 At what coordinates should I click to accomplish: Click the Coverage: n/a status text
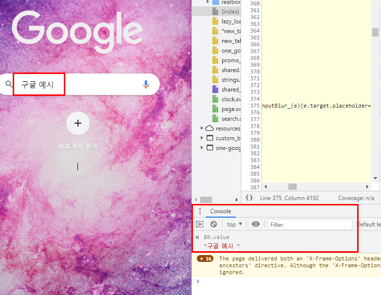(x=356, y=198)
